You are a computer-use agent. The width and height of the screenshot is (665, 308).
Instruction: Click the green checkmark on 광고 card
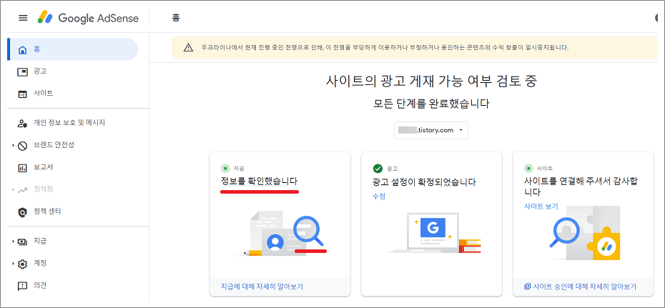(378, 169)
